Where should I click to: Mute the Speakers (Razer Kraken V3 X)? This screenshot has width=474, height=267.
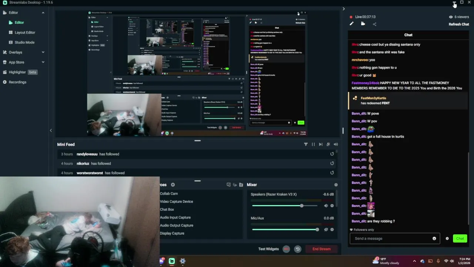(326, 205)
